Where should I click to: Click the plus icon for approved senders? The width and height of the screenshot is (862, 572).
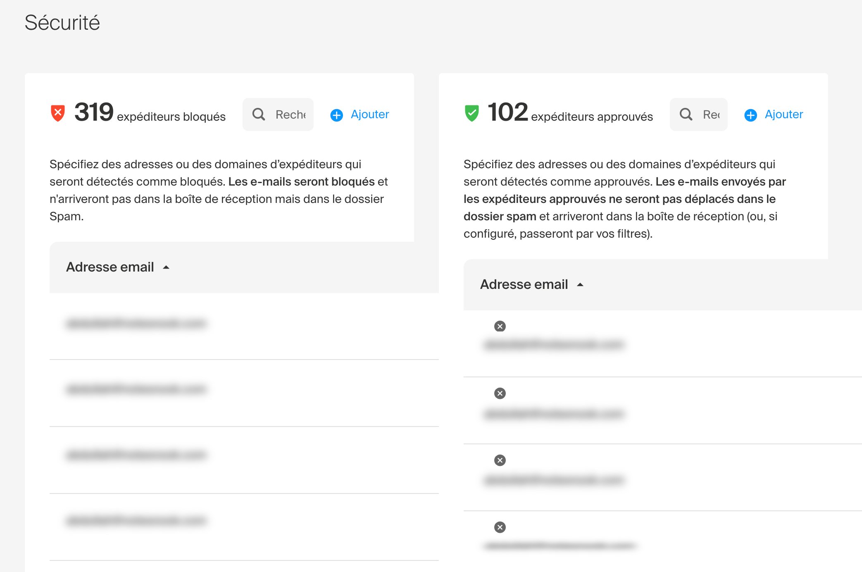pyautogui.click(x=751, y=115)
